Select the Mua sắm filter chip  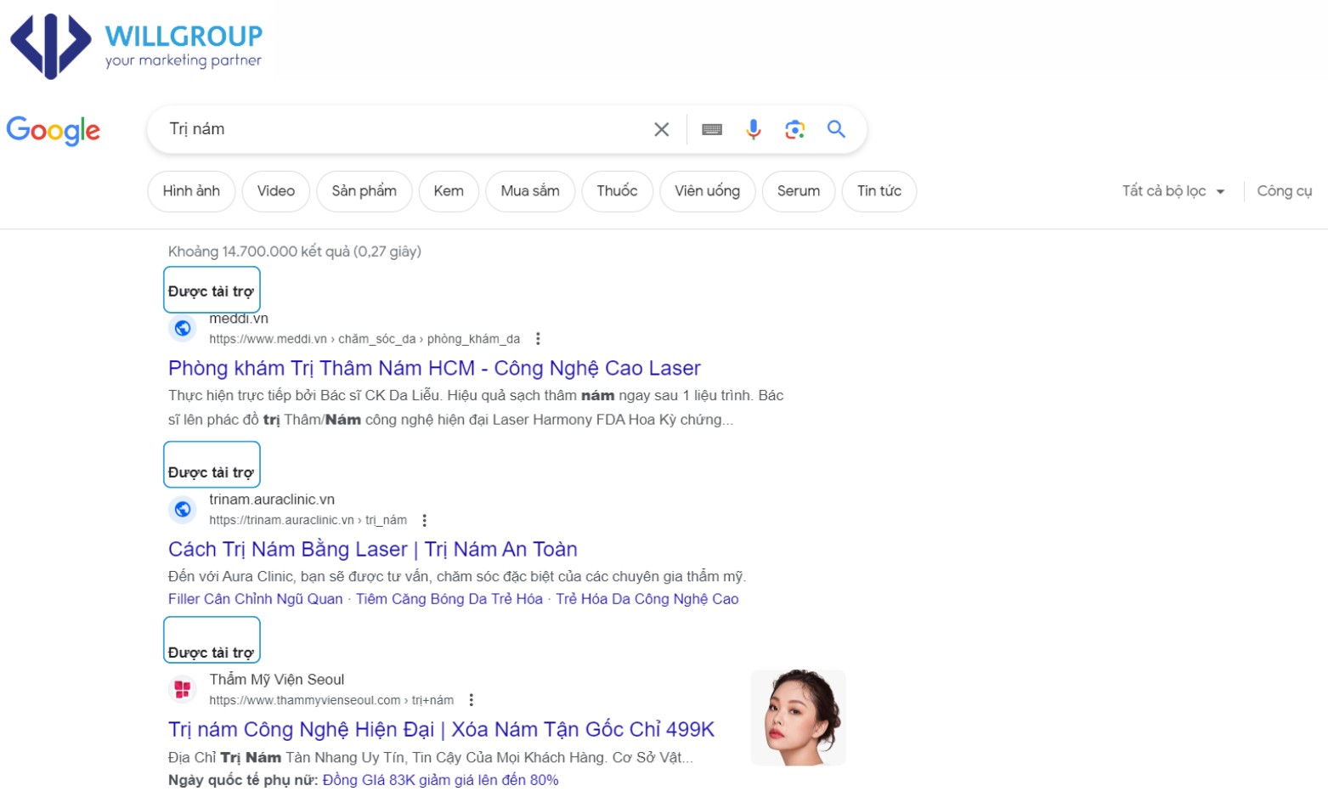point(530,191)
